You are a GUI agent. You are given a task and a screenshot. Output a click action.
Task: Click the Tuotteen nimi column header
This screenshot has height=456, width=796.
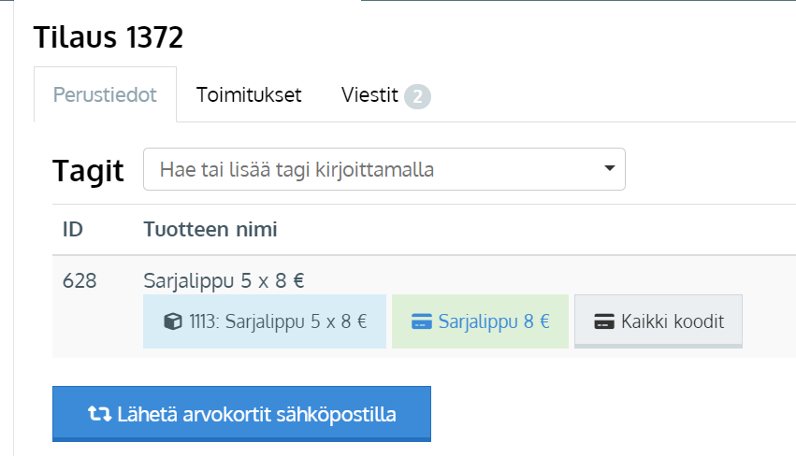(x=210, y=229)
